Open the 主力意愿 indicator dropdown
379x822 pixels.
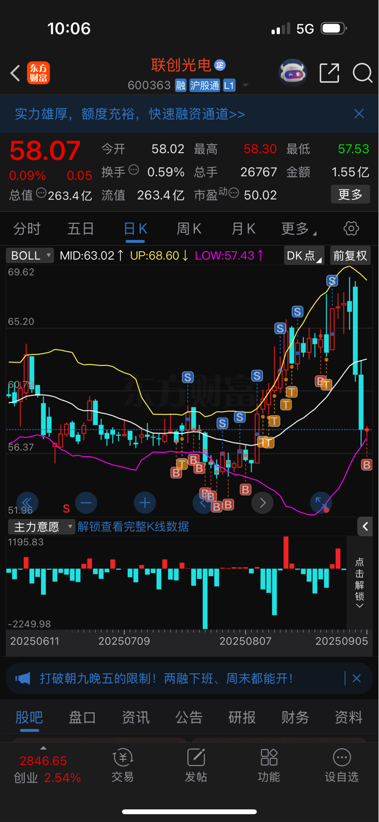pyautogui.click(x=41, y=527)
